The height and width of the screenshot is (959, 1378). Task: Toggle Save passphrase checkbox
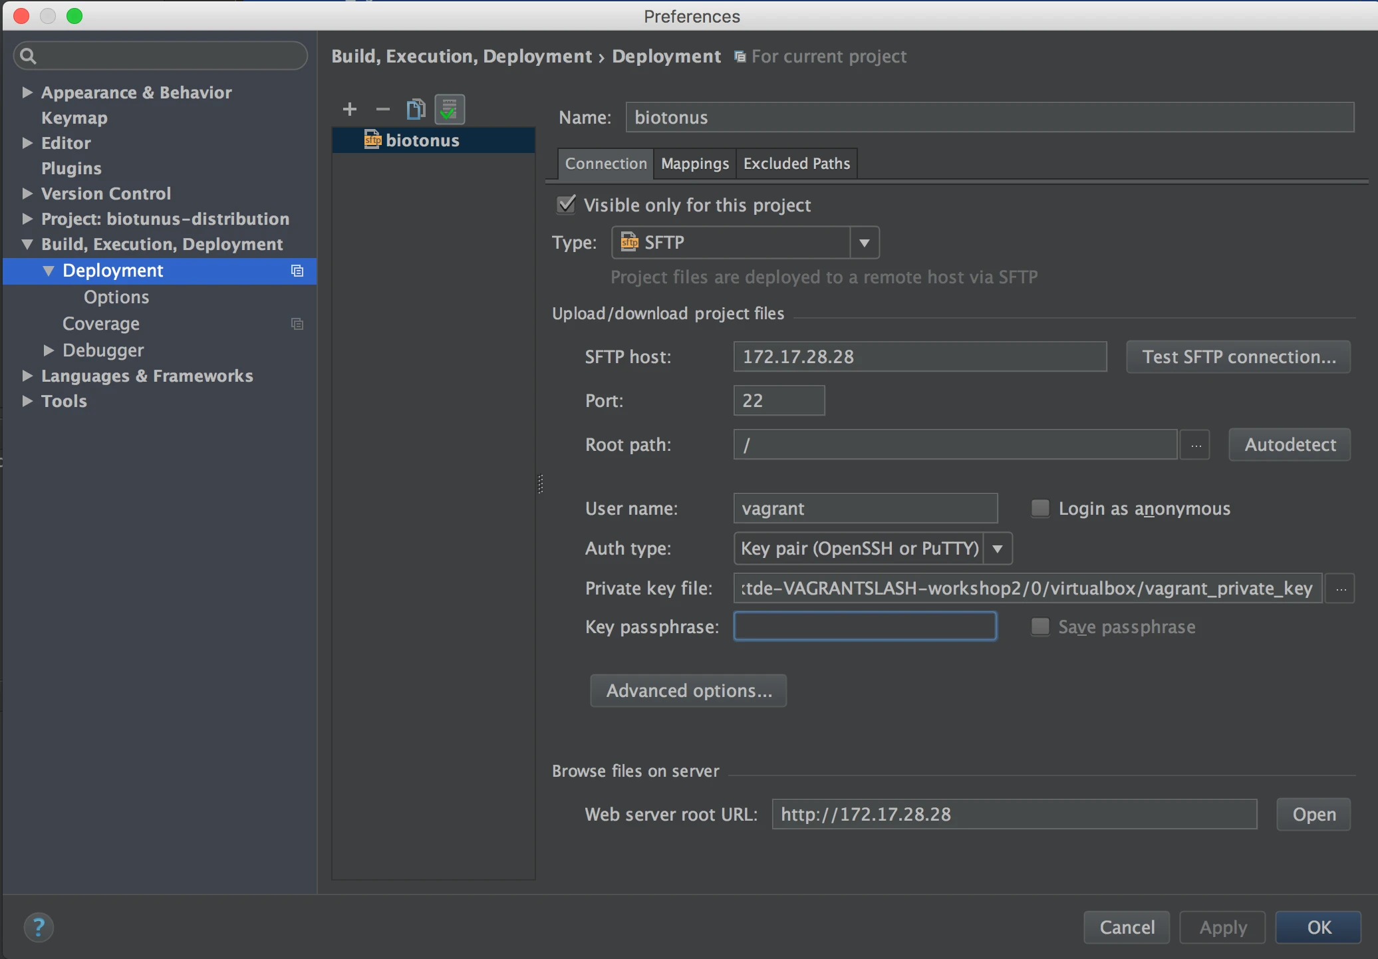pos(1040,627)
